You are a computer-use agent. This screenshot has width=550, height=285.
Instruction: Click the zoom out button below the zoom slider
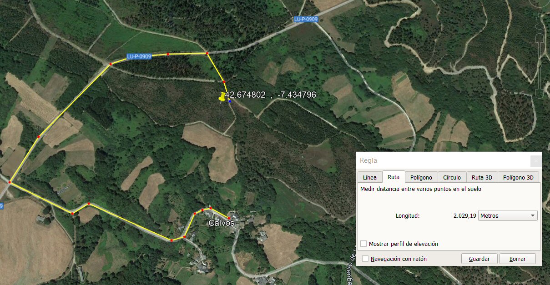[x=540, y=93]
